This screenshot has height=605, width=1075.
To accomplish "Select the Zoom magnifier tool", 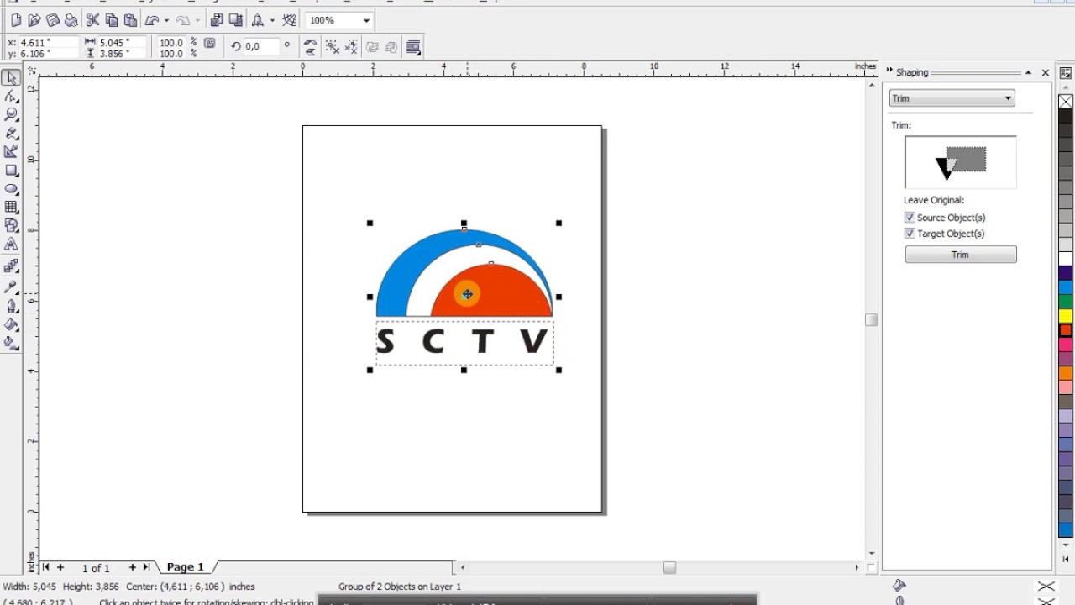I will [x=11, y=115].
